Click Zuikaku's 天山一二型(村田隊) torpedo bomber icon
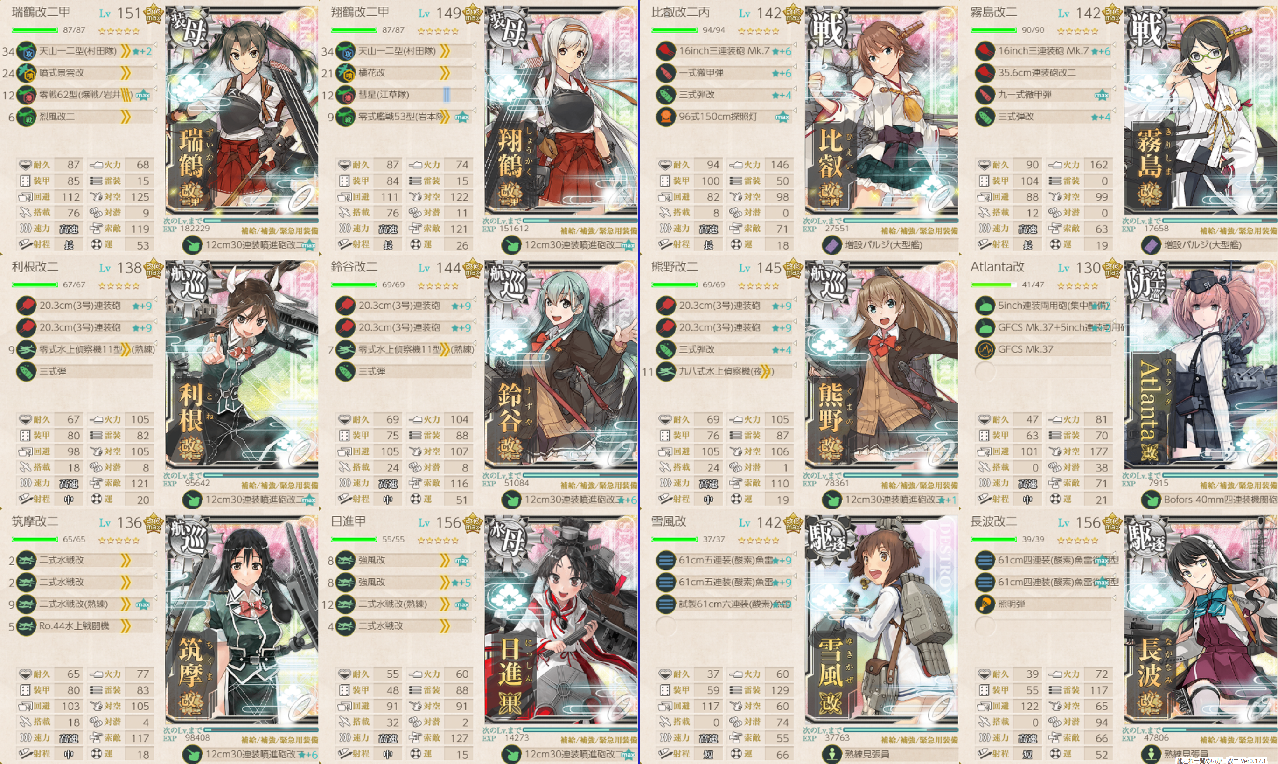 click(26, 51)
